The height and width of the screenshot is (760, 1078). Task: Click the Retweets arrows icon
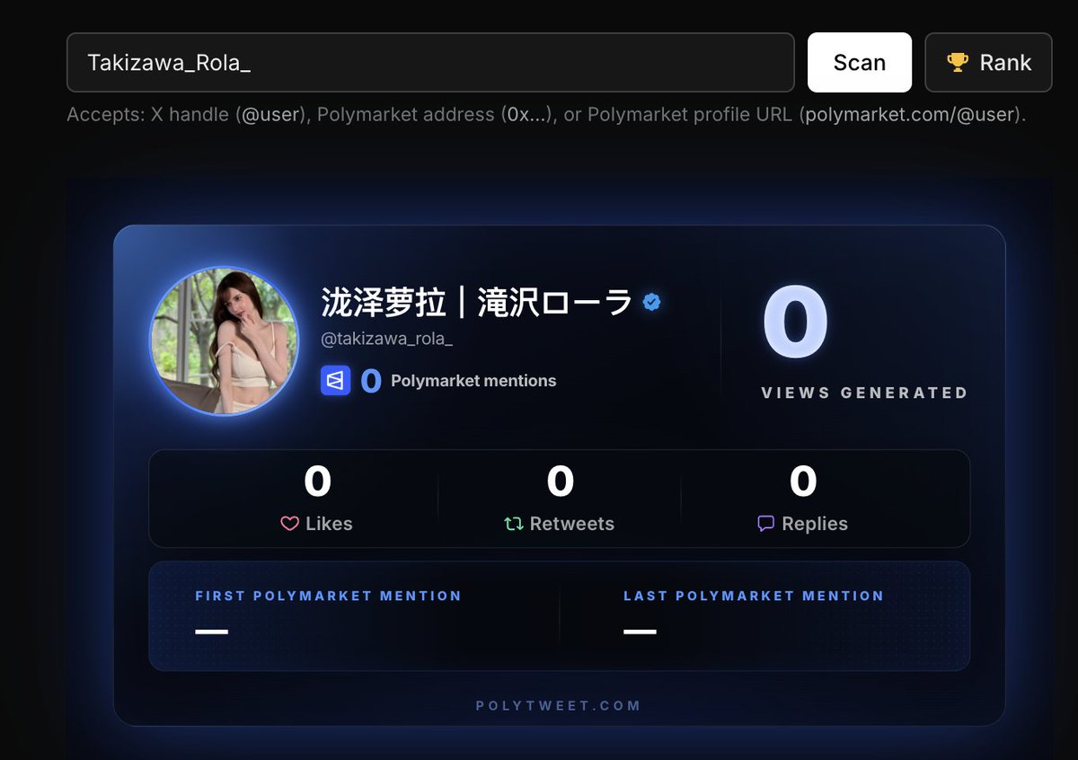[x=514, y=524]
